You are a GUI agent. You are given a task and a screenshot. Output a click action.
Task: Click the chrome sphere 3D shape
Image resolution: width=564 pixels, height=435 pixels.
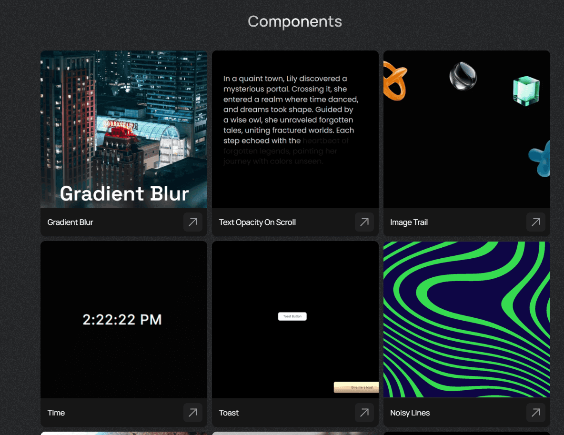tap(463, 76)
